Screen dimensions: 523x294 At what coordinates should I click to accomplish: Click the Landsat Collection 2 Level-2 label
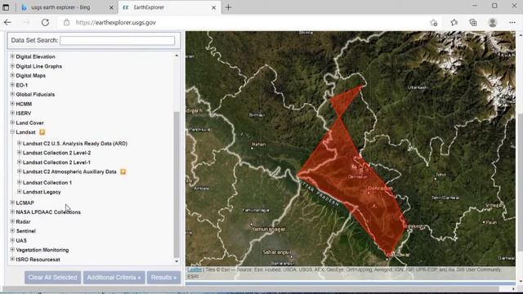pyautogui.click(x=56, y=153)
